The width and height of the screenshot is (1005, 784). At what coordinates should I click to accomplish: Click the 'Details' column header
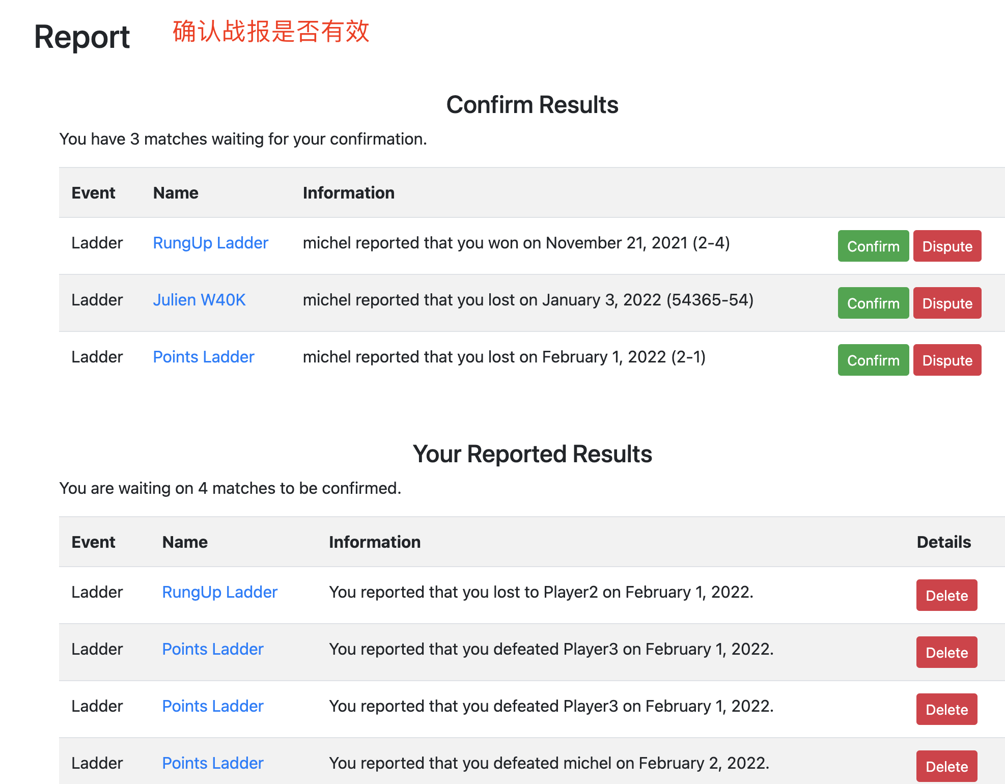click(943, 542)
